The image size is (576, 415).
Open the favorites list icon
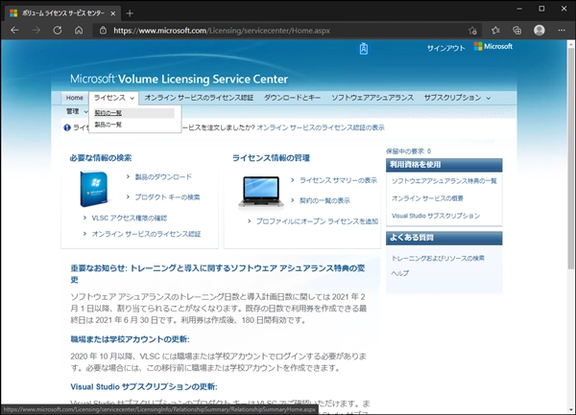pos(495,31)
